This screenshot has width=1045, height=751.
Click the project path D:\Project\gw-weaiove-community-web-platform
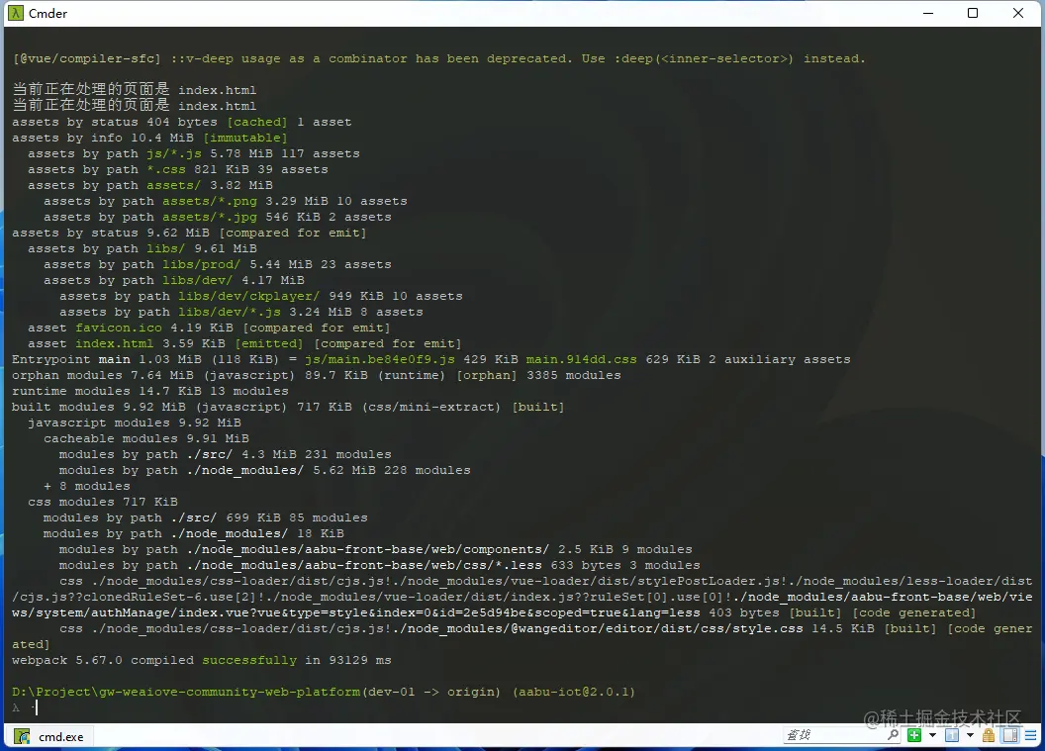click(186, 692)
